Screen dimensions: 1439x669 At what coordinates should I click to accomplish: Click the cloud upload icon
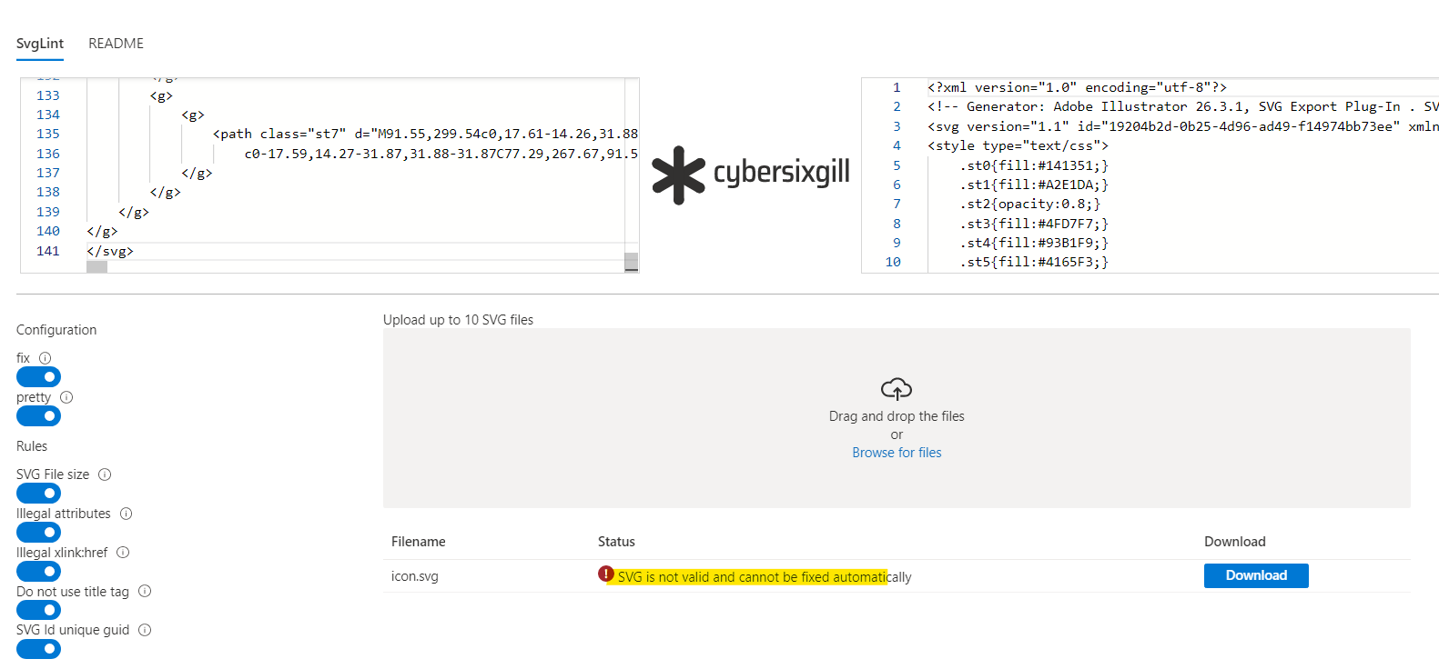(897, 389)
